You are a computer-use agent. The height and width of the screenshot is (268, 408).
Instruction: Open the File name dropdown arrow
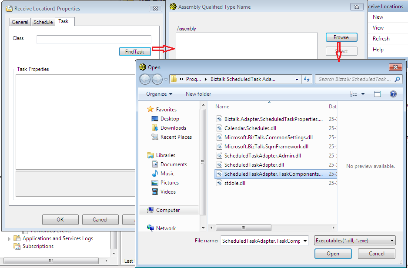(305, 241)
